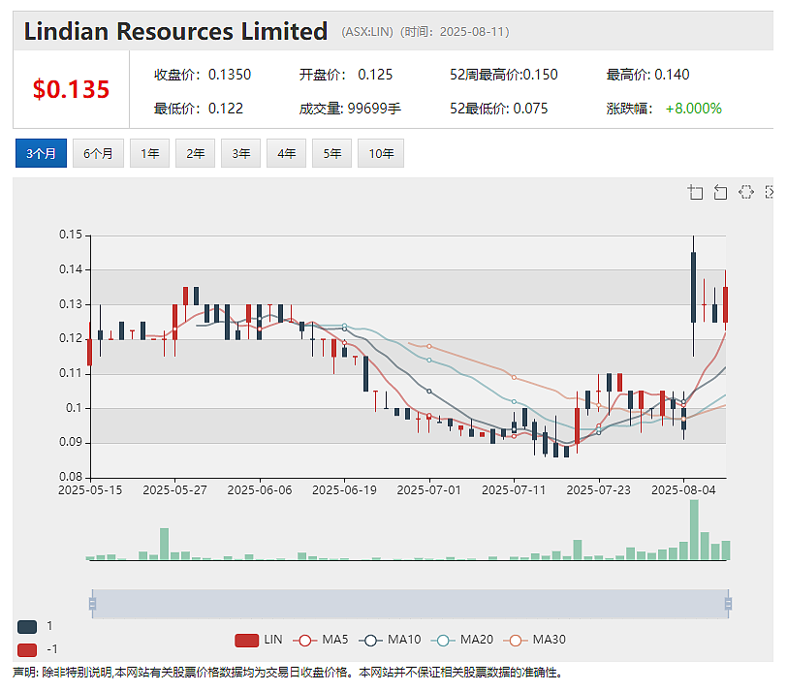
Task: Switch to the 6个月 time range
Action: tap(98, 153)
